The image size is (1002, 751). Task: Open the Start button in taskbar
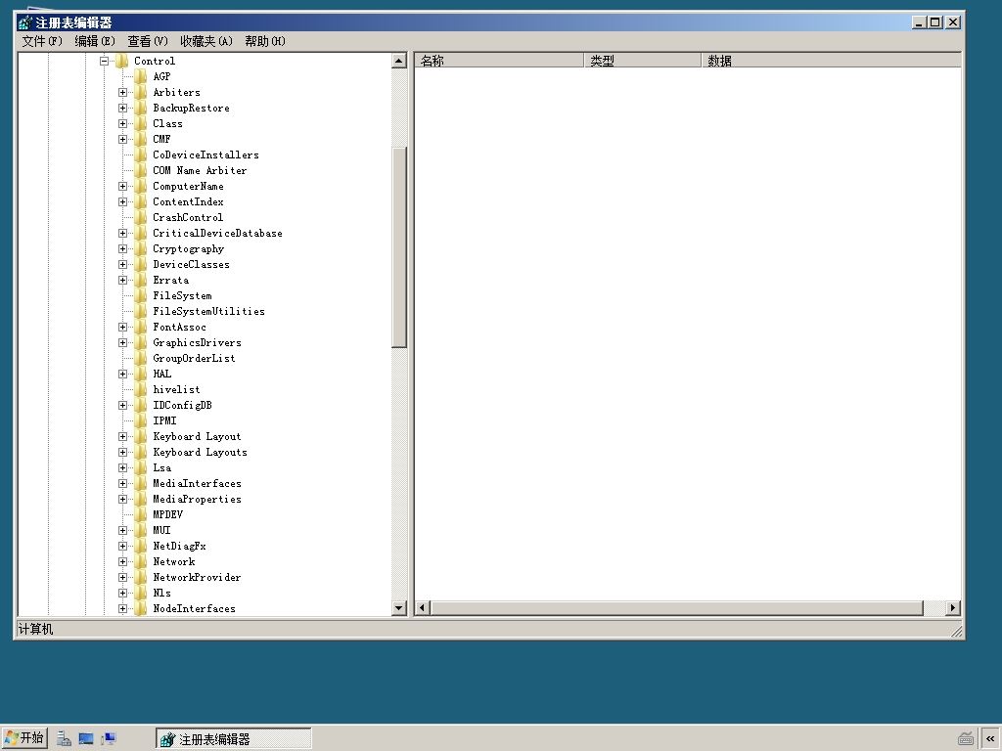pos(24,738)
